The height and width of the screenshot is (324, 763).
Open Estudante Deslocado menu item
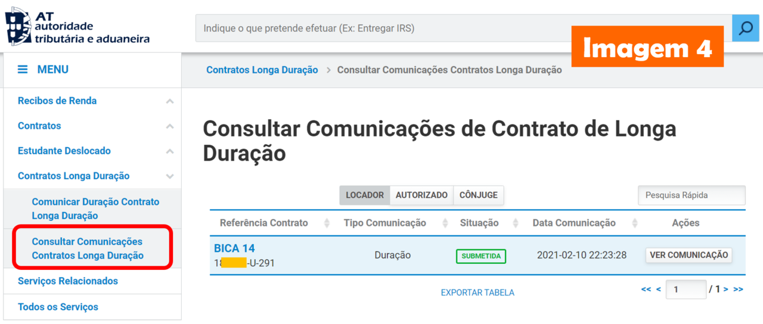click(64, 151)
